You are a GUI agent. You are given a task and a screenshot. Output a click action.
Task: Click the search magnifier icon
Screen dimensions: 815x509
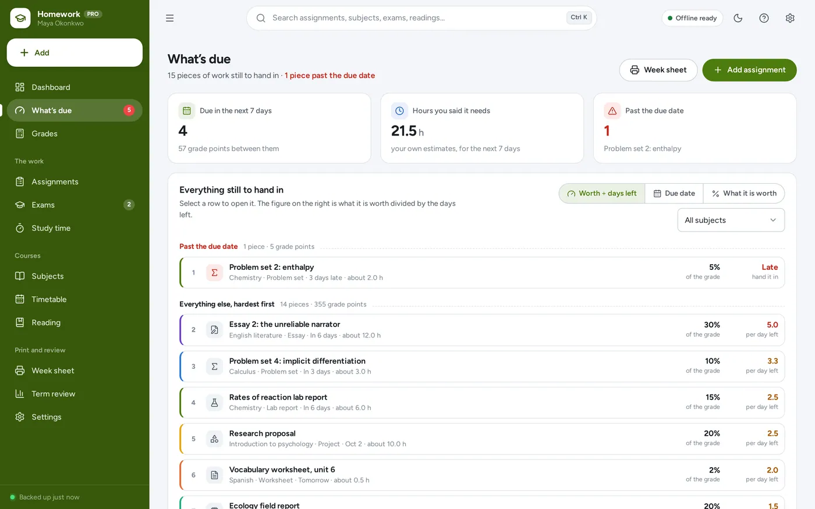(261, 18)
